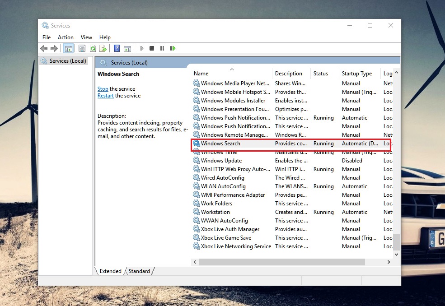Click the Services title bar app icon
Image resolution: width=445 pixels, height=306 pixels.
click(45, 26)
